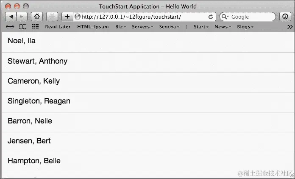295x179 pixels.
Task: Close the window with the red button
Action: [x=8, y=6]
